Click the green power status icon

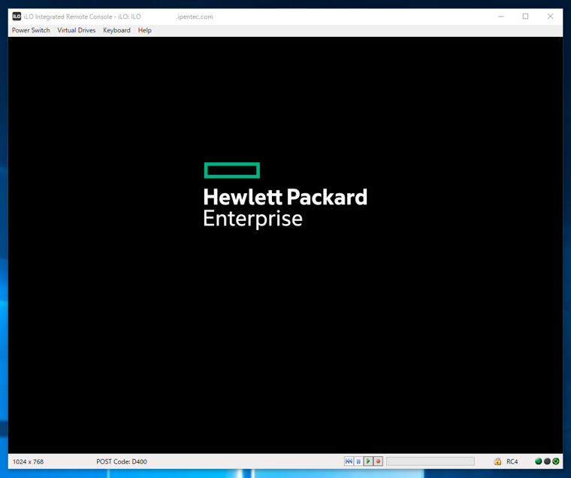pos(556,461)
